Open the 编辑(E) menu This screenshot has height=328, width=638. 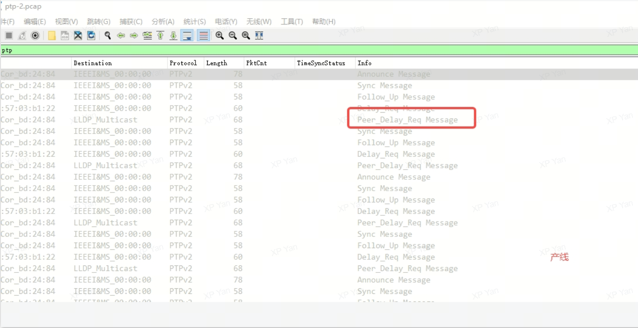coord(35,21)
